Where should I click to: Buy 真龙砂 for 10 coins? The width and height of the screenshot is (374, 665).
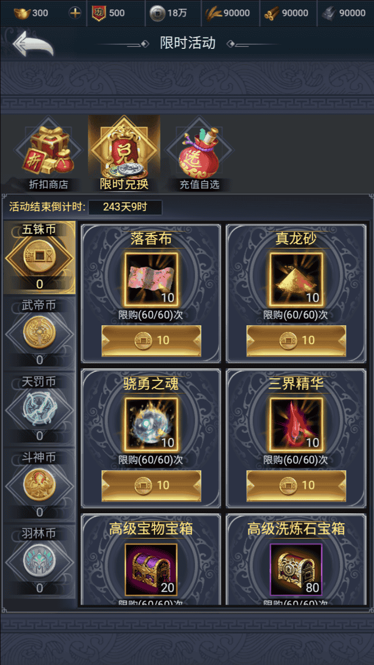click(296, 340)
